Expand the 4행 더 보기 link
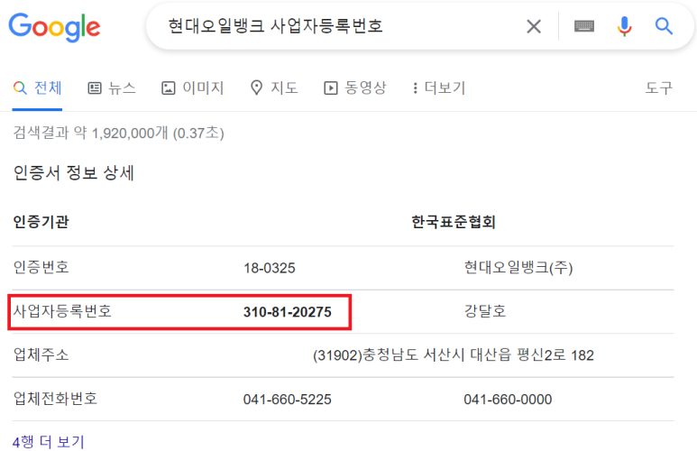 [x=49, y=442]
